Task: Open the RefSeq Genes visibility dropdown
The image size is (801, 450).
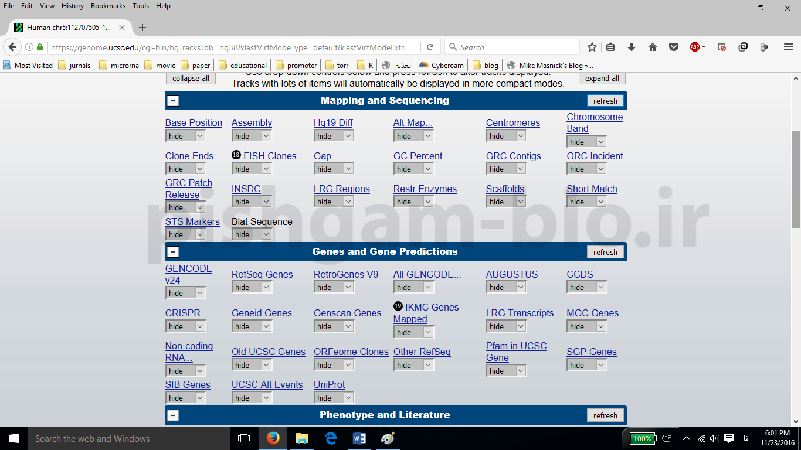Action: click(252, 287)
